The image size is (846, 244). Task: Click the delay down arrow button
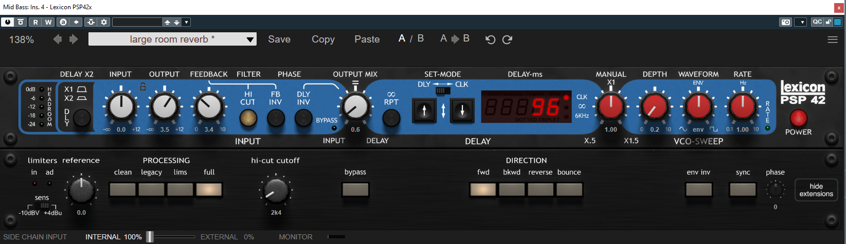(x=462, y=110)
